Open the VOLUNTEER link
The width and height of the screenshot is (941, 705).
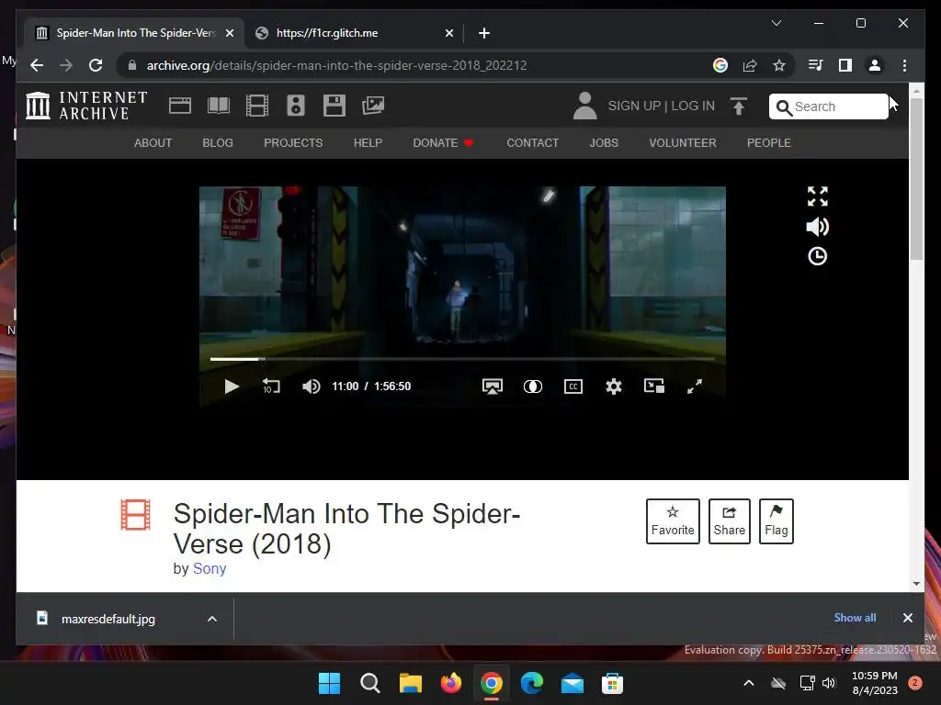pos(683,142)
